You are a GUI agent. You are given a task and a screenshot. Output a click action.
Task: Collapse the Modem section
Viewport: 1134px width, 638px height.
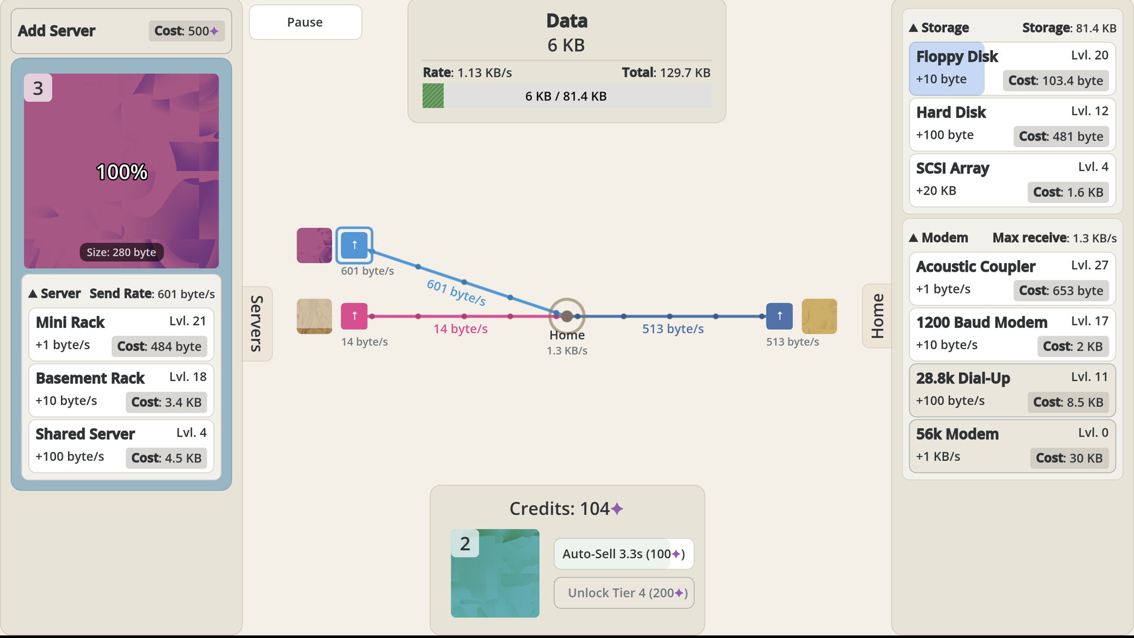(939, 237)
